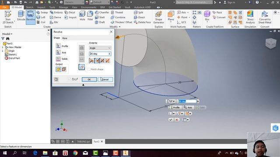Open the Shape Generator

(x=158, y=17)
